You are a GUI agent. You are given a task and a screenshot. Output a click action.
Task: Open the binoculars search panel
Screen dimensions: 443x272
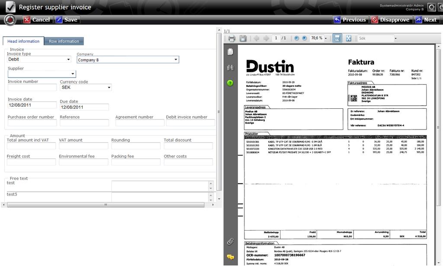231,68
